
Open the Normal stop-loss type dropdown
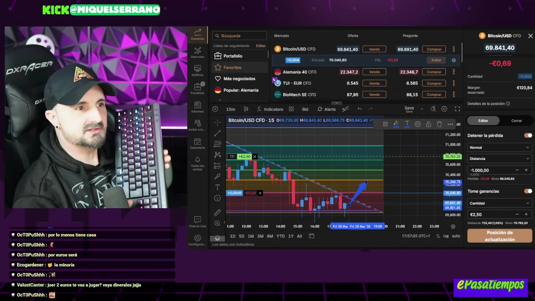click(x=499, y=148)
